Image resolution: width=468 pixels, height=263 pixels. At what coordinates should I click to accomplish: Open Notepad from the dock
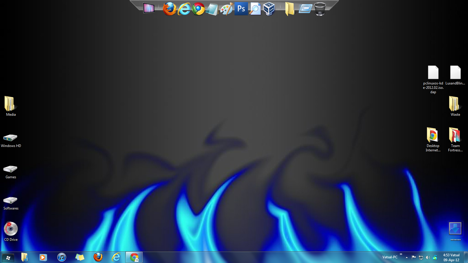coord(213,9)
